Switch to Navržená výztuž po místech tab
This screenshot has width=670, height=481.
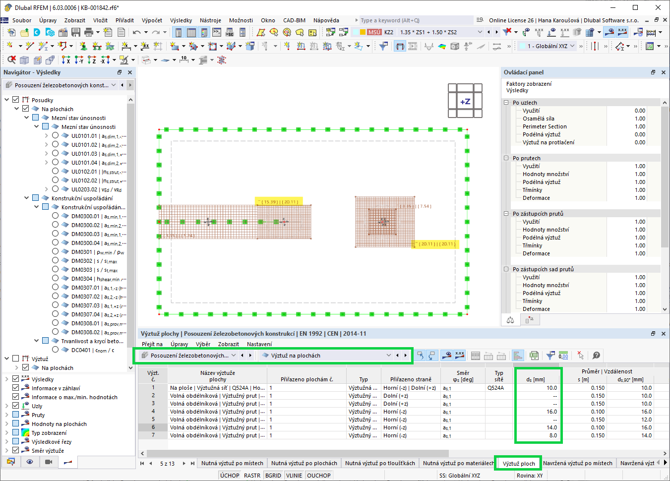pyautogui.click(x=578, y=463)
